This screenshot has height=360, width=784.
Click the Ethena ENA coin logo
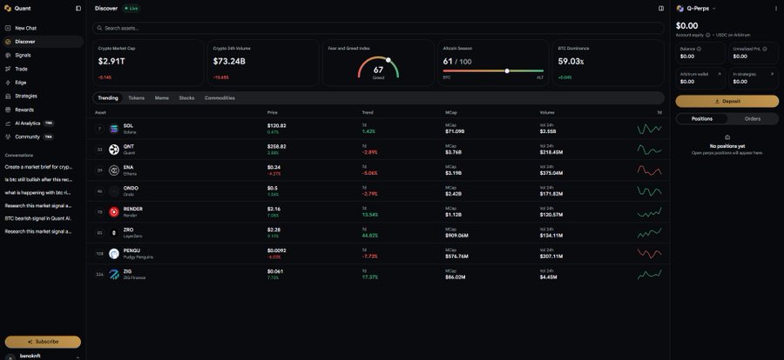[x=114, y=170]
